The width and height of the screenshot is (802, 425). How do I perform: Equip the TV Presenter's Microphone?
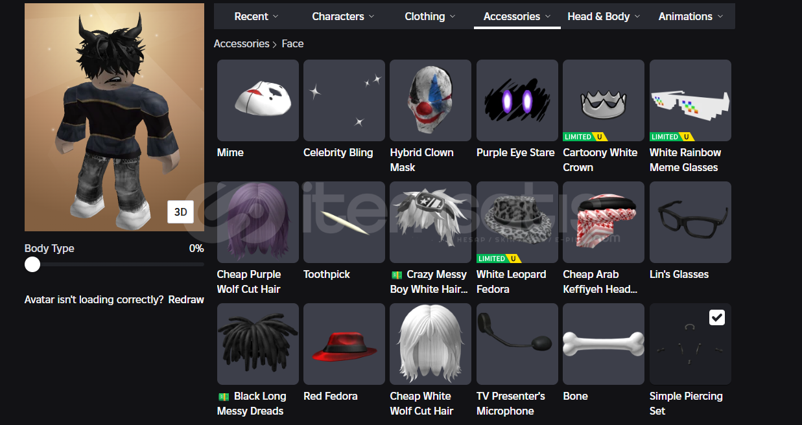pyautogui.click(x=517, y=344)
